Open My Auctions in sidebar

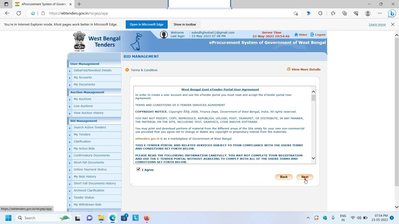pos(82,99)
